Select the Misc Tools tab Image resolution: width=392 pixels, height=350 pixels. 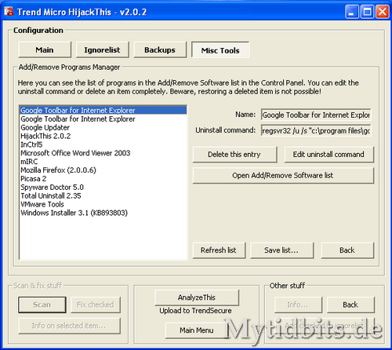pyautogui.click(x=220, y=50)
